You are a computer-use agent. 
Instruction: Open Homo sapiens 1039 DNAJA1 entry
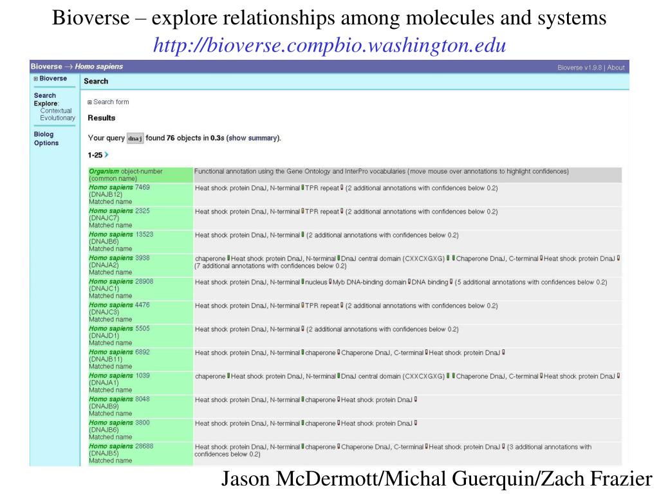(x=119, y=376)
